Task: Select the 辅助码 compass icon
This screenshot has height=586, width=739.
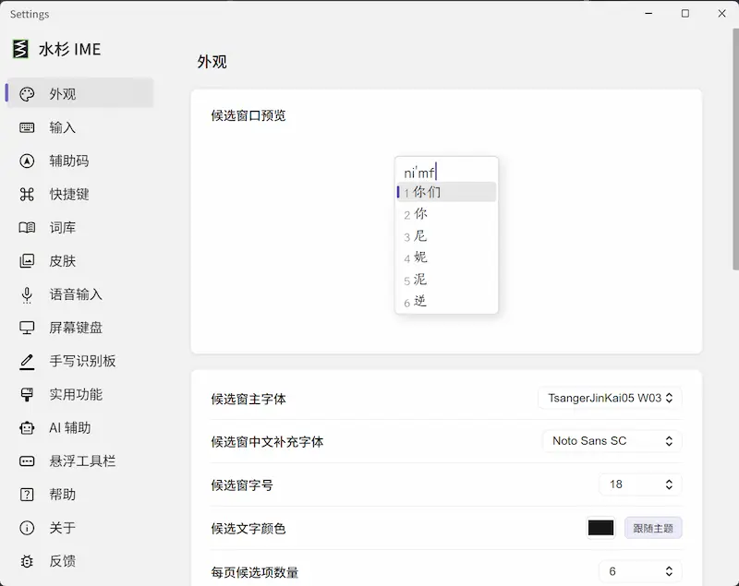Action: click(27, 161)
